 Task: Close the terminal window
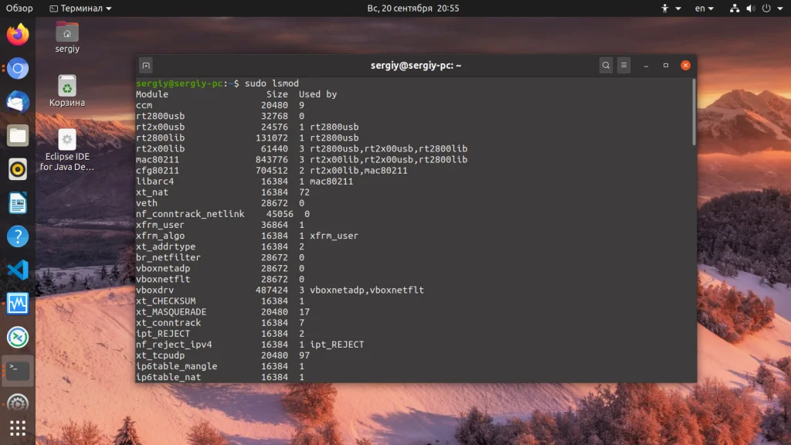click(686, 65)
